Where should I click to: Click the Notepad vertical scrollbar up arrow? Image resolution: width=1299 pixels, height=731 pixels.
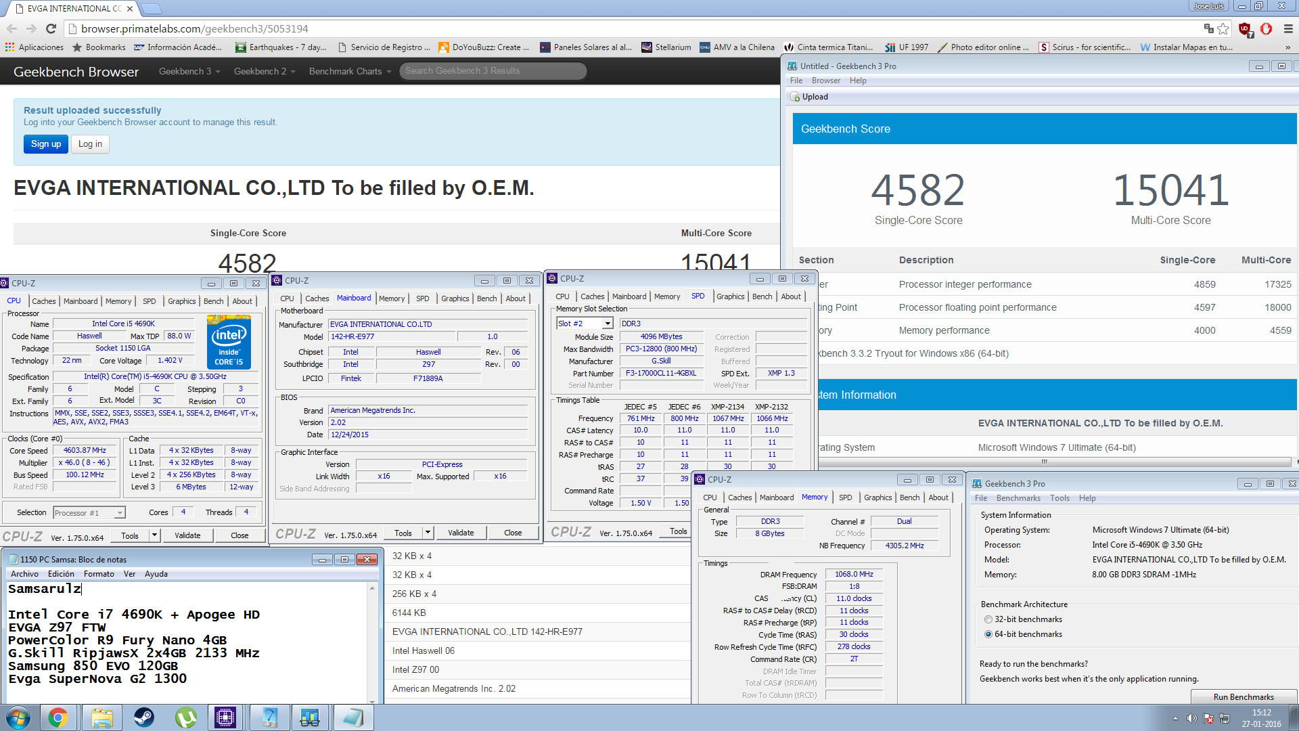click(x=372, y=588)
